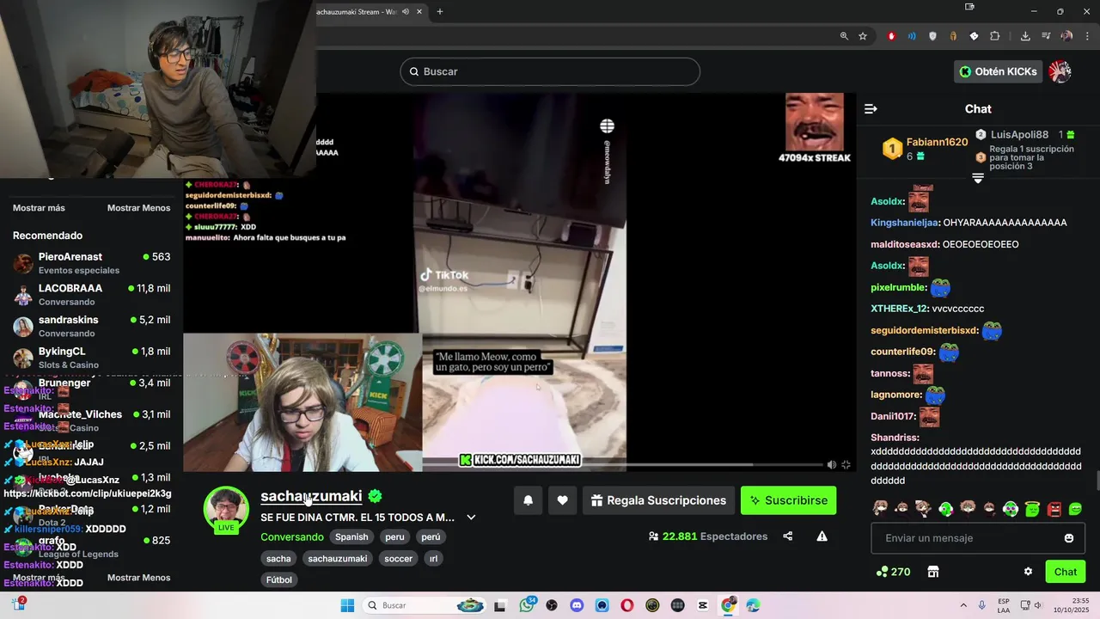Viewport: 1100px width, 619px height.
Task: Click the 270 channel points balance
Action: [893, 572]
